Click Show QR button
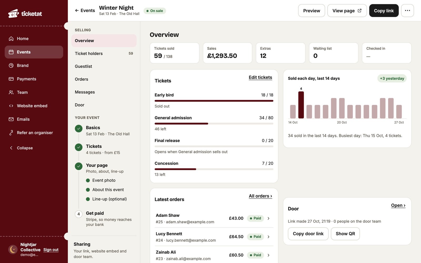This screenshot has height=263, width=421. [345, 234]
